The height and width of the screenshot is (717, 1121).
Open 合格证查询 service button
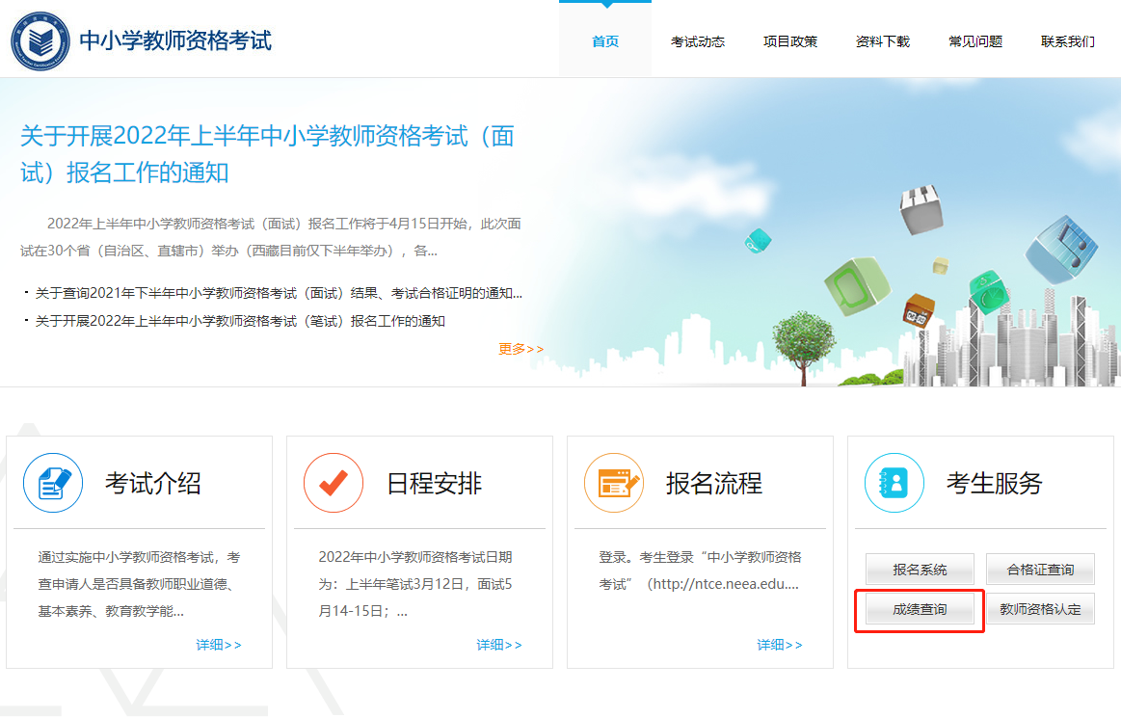[x=1040, y=570]
